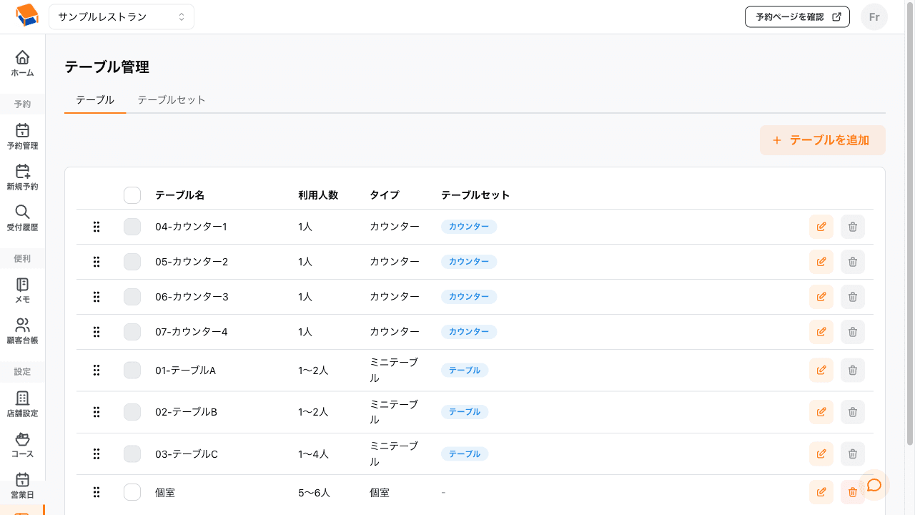Click the テーブルを追加 button

[822, 140]
